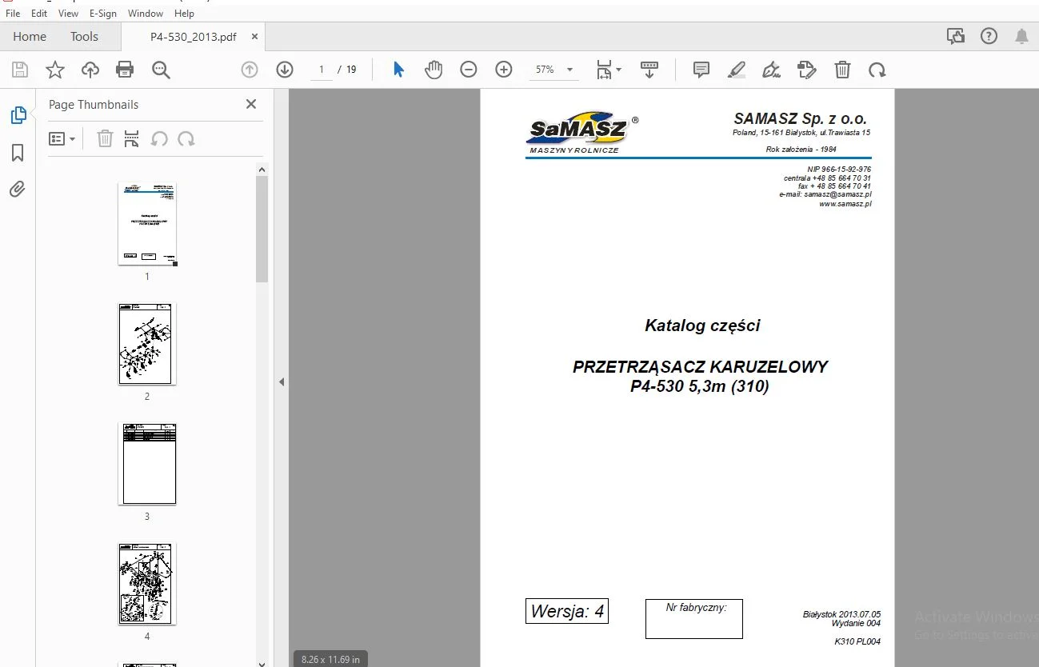This screenshot has height=667, width=1039.
Task: Click the 'K310 PL004' document code
Action: pyautogui.click(x=857, y=641)
